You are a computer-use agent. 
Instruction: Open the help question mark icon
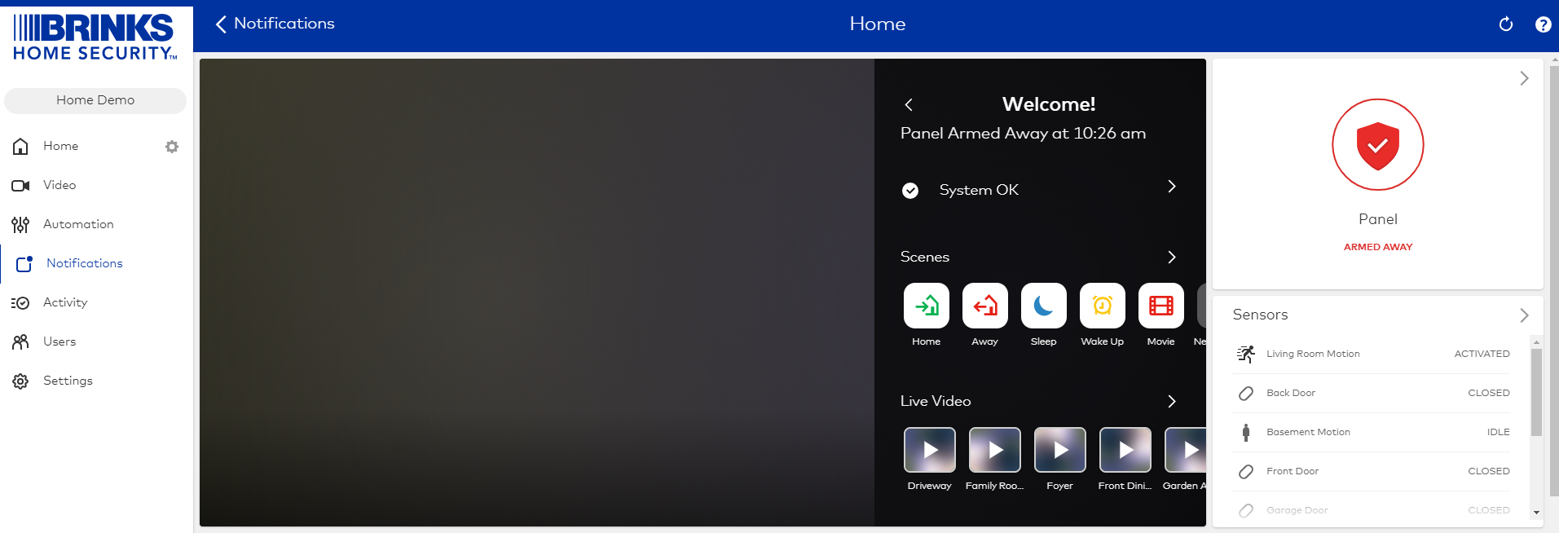[1543, 24]
